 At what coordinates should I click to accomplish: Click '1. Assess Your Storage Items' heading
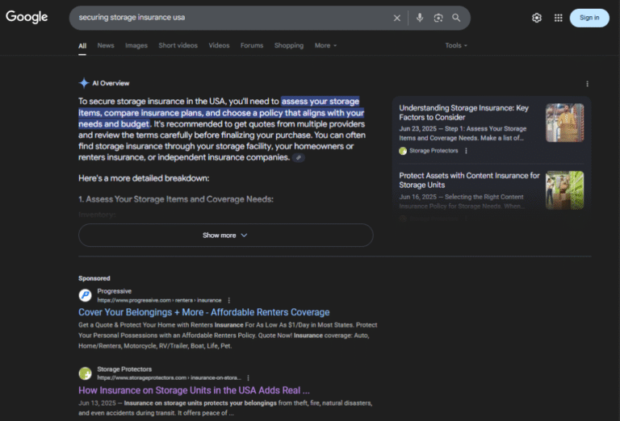pos(176,199)
